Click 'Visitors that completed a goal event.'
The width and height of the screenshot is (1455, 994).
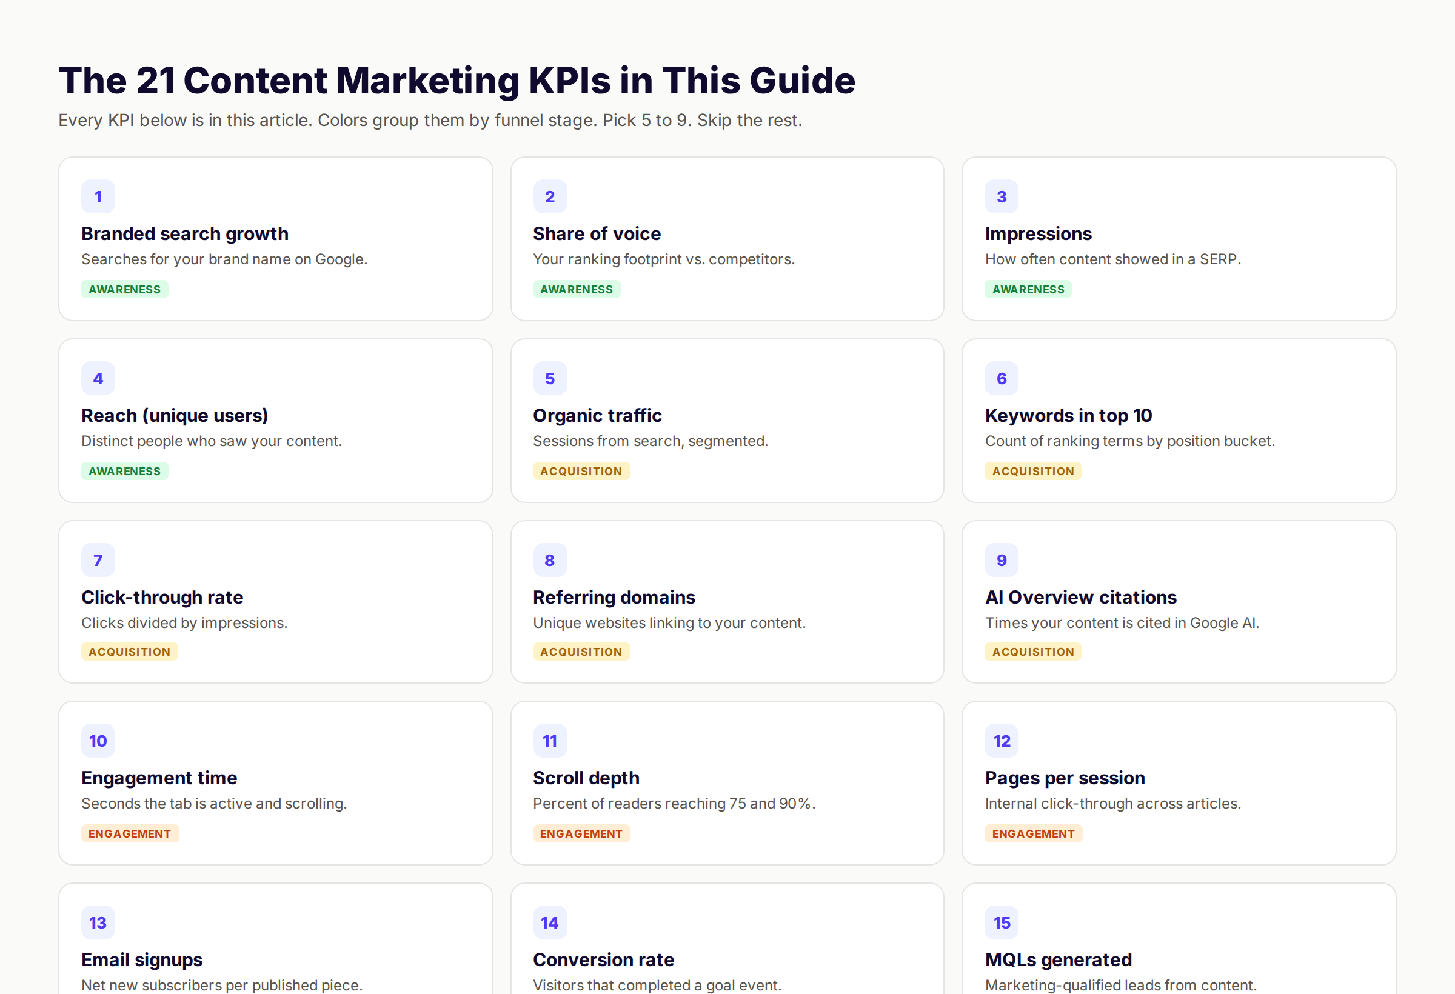coord(657,986)
